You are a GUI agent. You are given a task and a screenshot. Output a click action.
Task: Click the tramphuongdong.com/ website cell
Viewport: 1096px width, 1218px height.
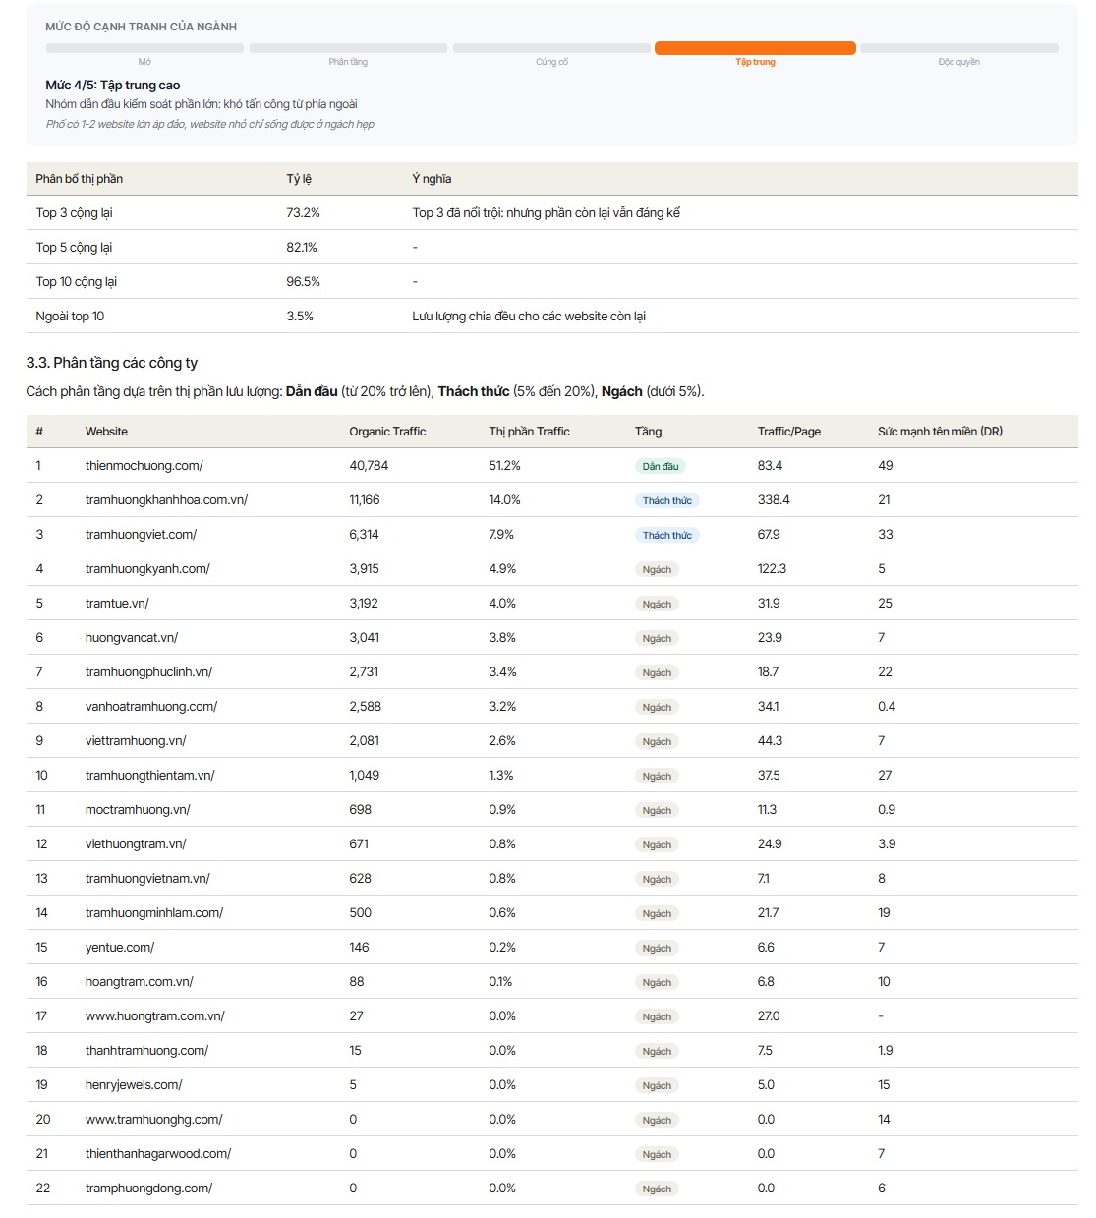pos(148,1189)
